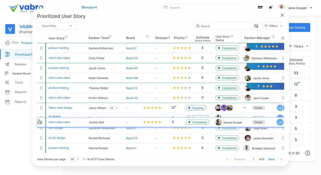Expand the Filters dropdown in dialog
This screenshot has height=175, width=321.
click(273, 26)
